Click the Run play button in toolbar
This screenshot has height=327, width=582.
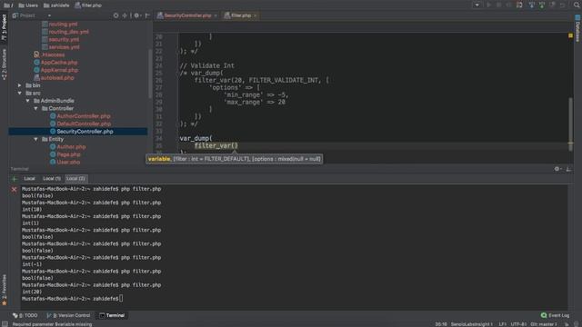(489, 5)
